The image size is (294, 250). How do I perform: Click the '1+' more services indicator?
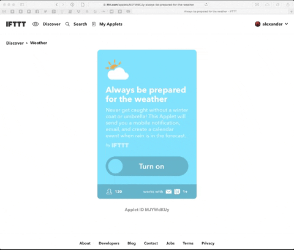[x=185, y=192]
